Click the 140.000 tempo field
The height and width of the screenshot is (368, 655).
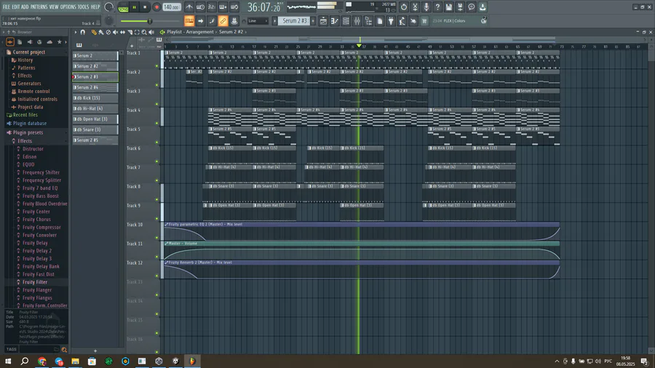point(172,7)
